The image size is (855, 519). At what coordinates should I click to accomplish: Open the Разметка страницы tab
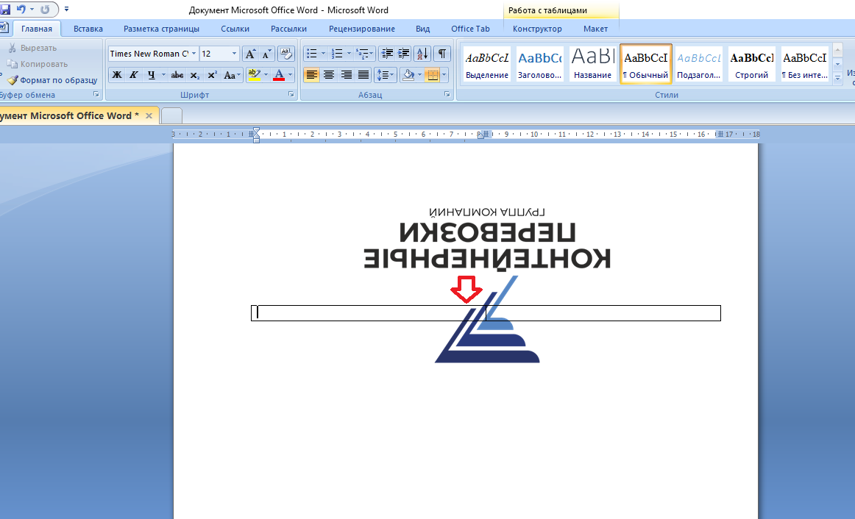(x=161, y=29)
